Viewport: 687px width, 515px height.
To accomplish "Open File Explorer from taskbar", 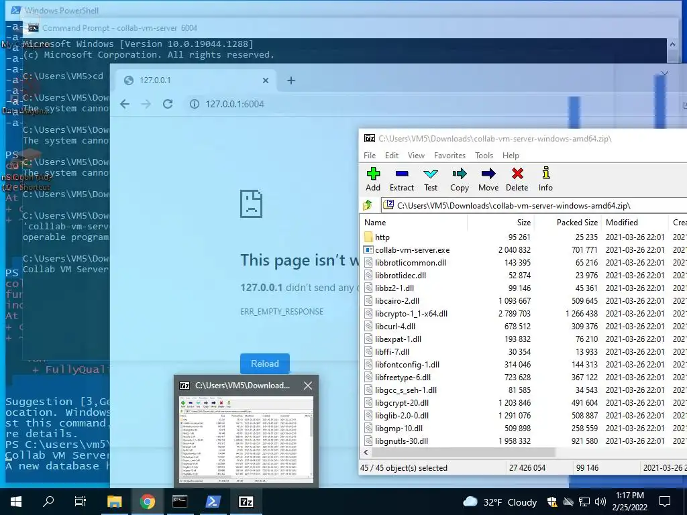I will tap(114, 502).
